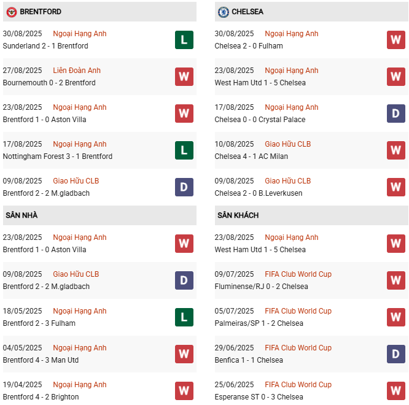Click the W badge for Bournemouth 0 - 2 Brentford
409x405 pixels.
pos(184,77)
